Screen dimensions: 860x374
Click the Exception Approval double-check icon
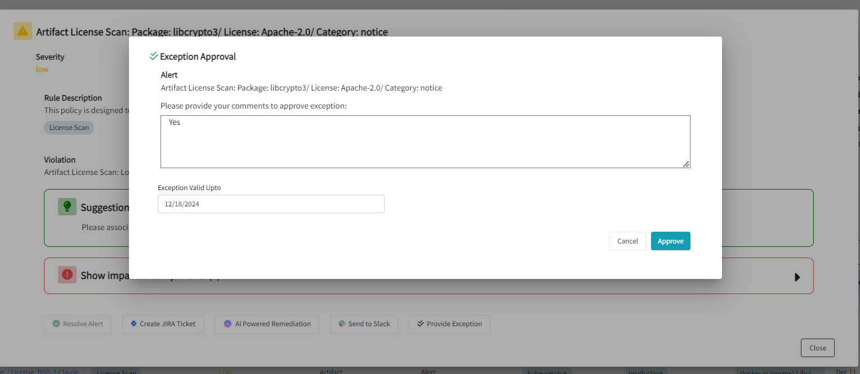click(x=153, y=56)
